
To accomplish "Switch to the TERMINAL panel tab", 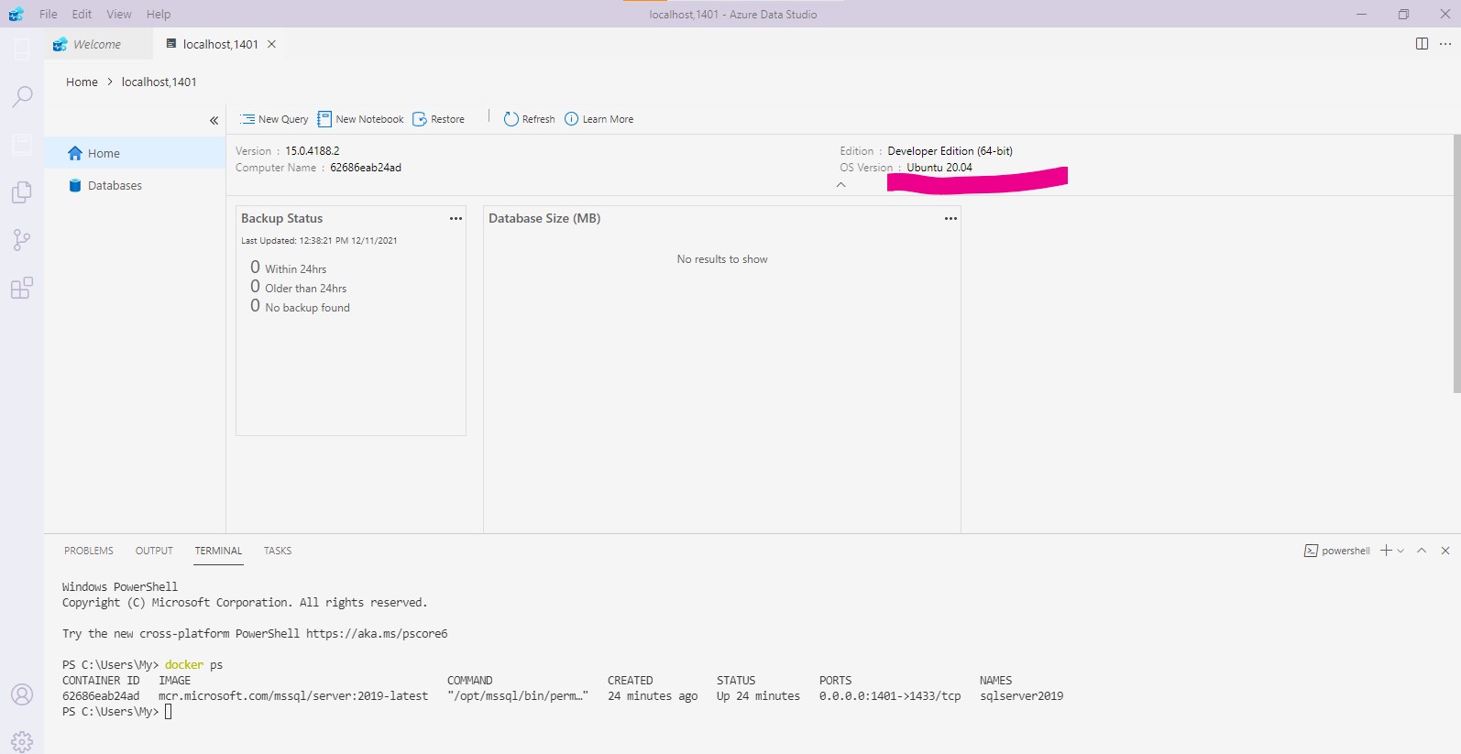I will [218, 551].
